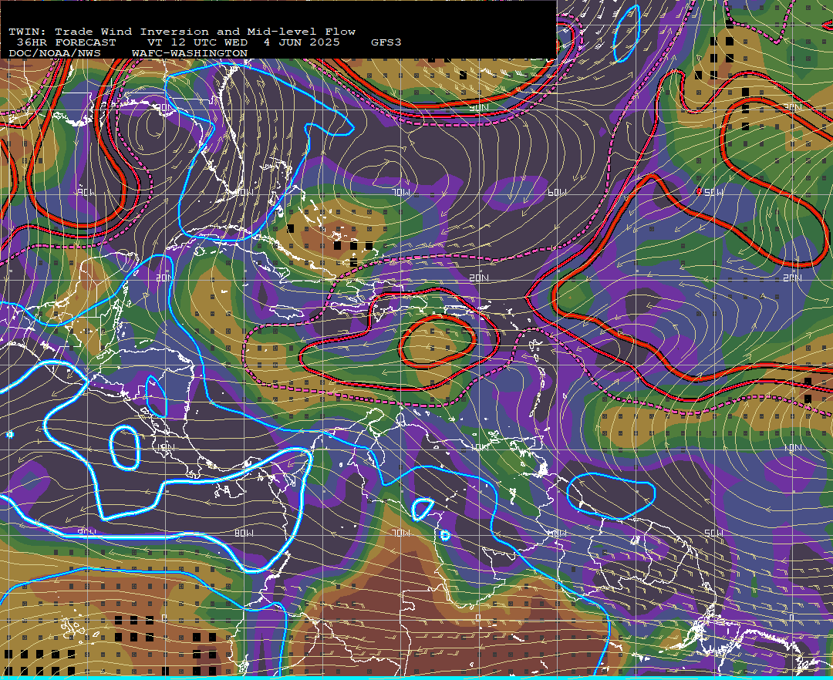833x680 pixels.
Task: Click the 'VT 12 UTC WED 4 JUN 2025' valid time
Action: coord(244,42)
